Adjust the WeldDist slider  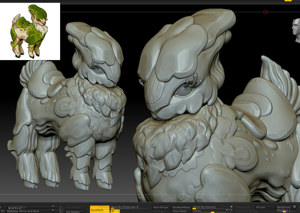[x=286, y=210]
